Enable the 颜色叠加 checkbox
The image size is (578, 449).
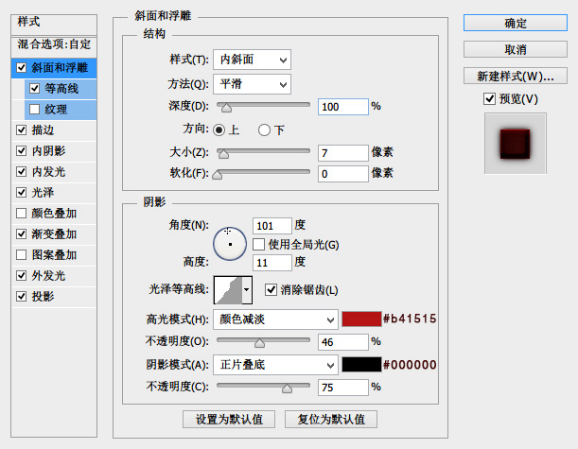pos(22,214)
